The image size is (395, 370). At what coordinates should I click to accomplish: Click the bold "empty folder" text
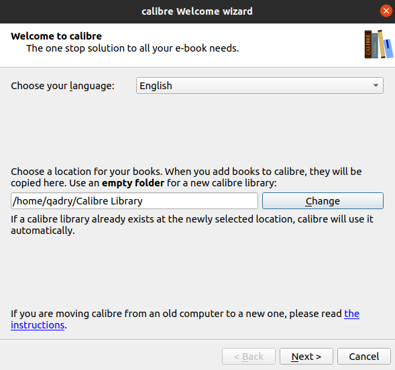133,183
